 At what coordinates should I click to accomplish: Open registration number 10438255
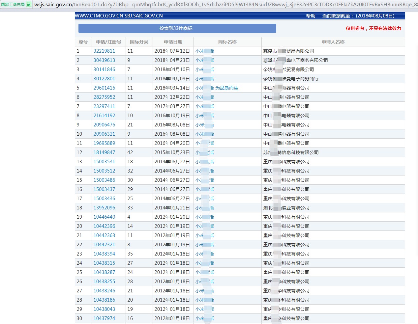[104, 282]
